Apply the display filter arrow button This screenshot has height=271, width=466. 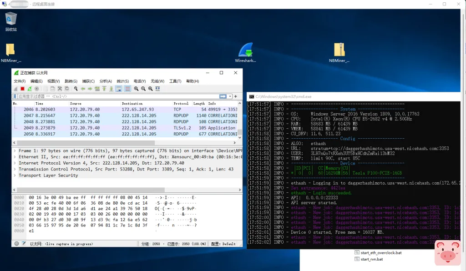point(223,96)
